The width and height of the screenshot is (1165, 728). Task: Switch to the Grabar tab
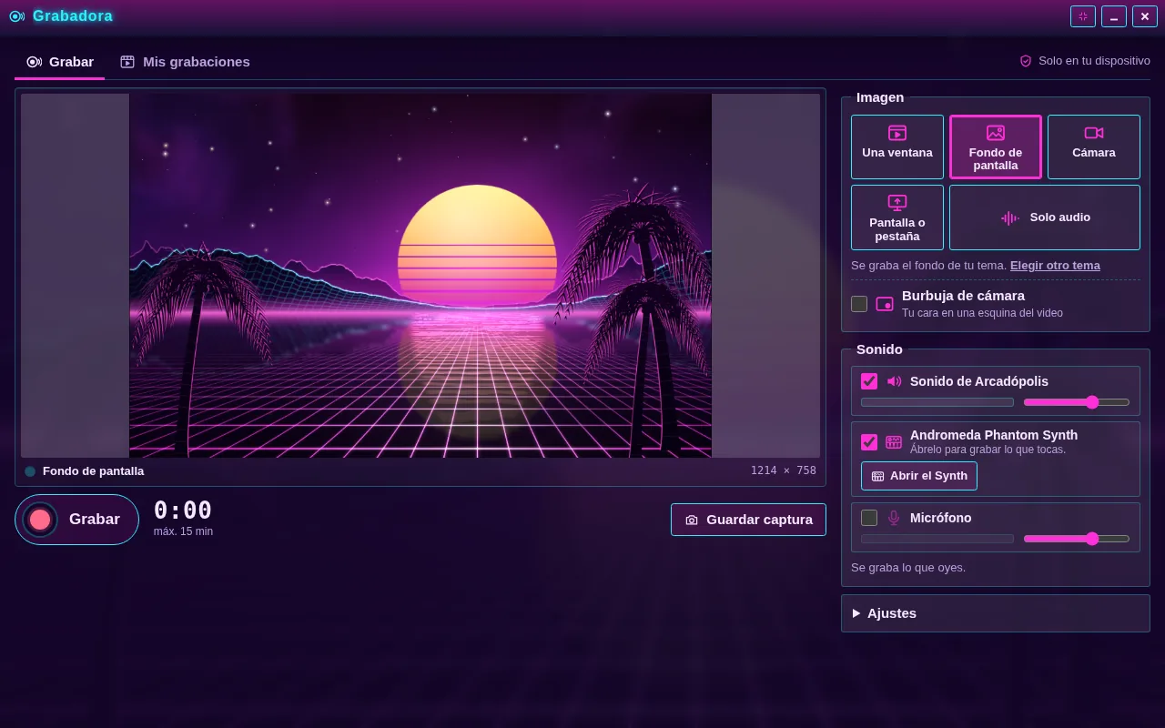[x=60, y=62]
